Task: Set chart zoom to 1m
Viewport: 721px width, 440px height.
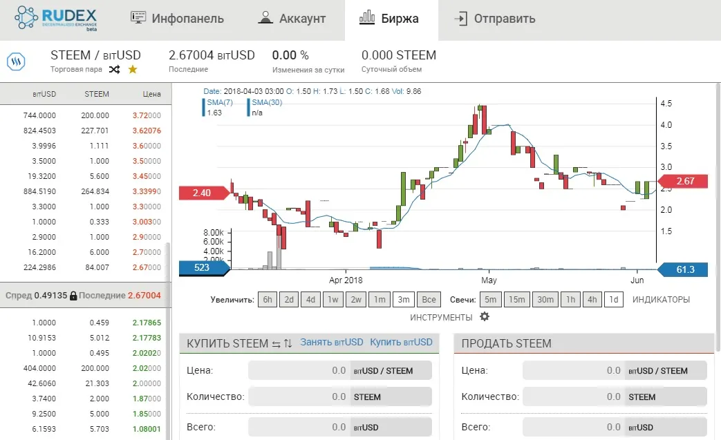Action: (380, 300)
